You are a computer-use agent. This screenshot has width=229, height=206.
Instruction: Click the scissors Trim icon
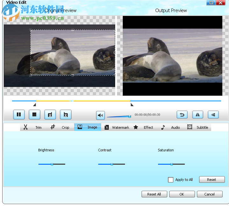[x=25, y=127]
